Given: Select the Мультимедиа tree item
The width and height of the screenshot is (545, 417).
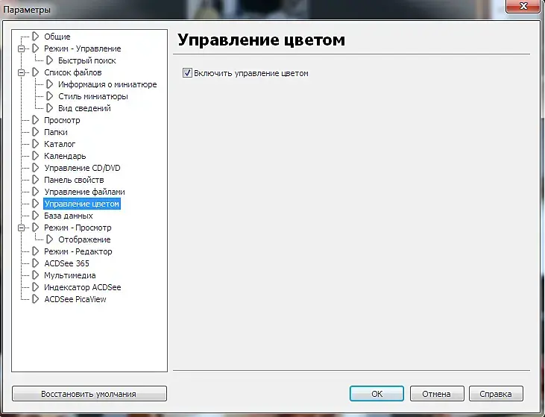Looking at the screenshot, I should [x=69, y=275].
